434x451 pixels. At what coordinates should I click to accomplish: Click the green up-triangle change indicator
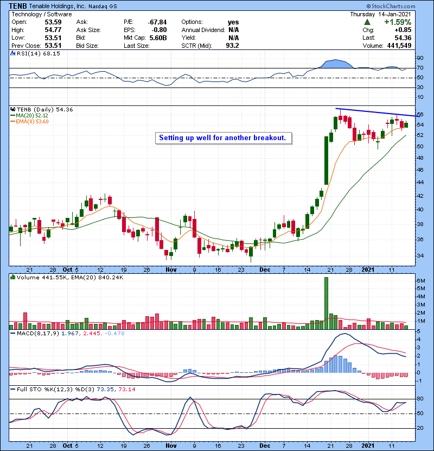click(367, 22)
